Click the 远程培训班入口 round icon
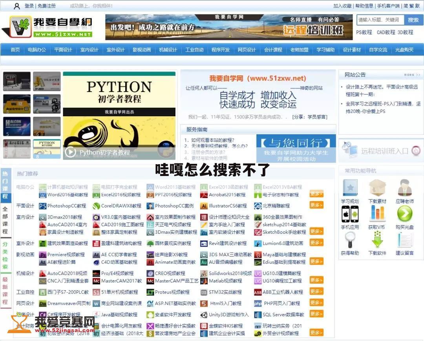Screen dimensions: 424x341 [416, 151]
